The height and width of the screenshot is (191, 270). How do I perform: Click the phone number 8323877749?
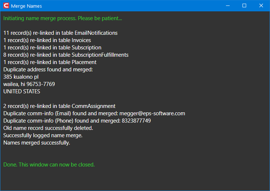(x=136, y=121)
